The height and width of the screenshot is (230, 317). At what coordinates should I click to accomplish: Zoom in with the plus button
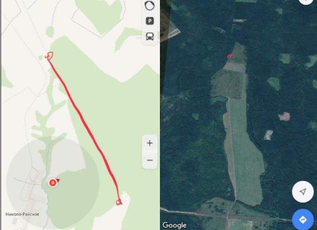click(150, 143)
